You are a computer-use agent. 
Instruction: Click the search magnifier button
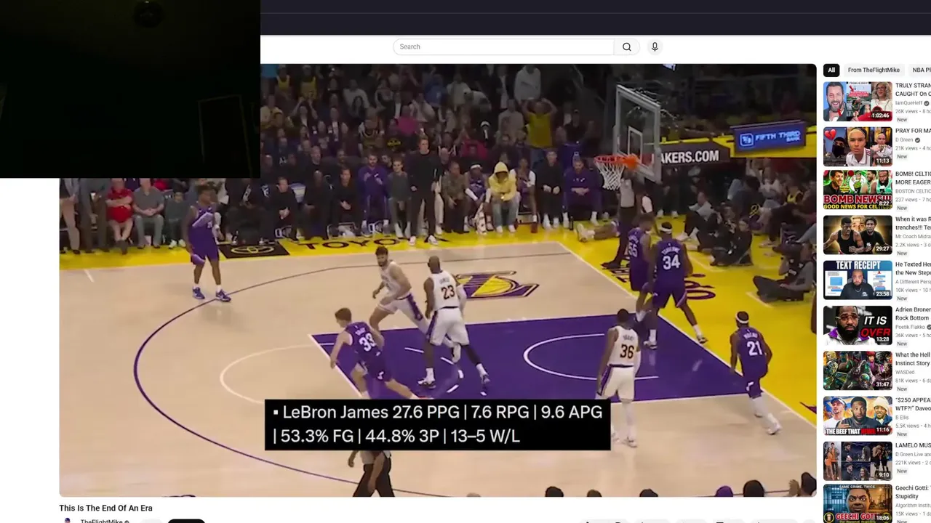click(627, 46)
